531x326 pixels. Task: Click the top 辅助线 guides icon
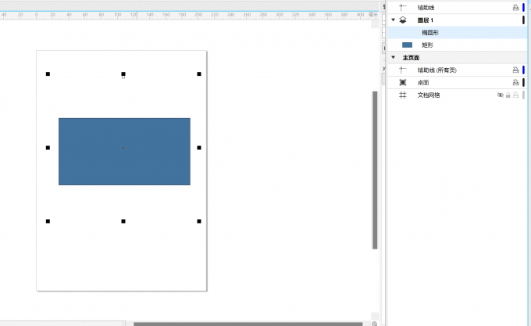[x=403, y=6]
